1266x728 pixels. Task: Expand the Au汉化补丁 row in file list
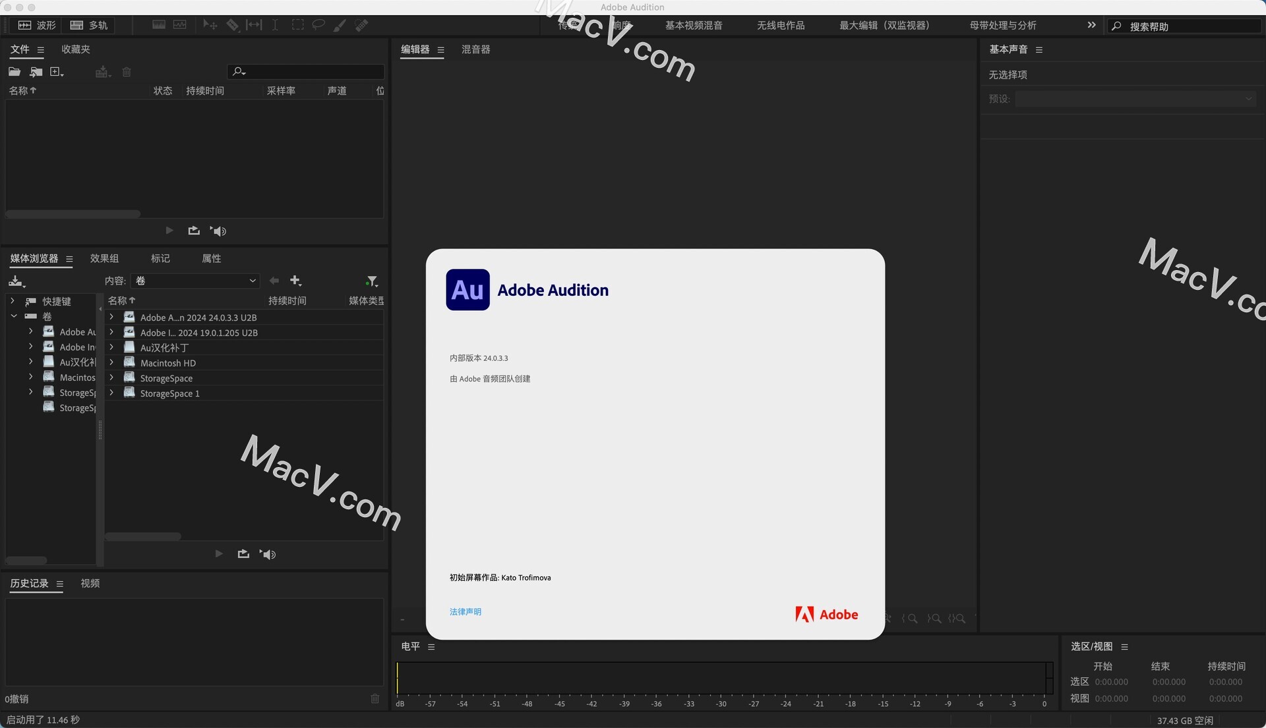(x=111, y=347)
